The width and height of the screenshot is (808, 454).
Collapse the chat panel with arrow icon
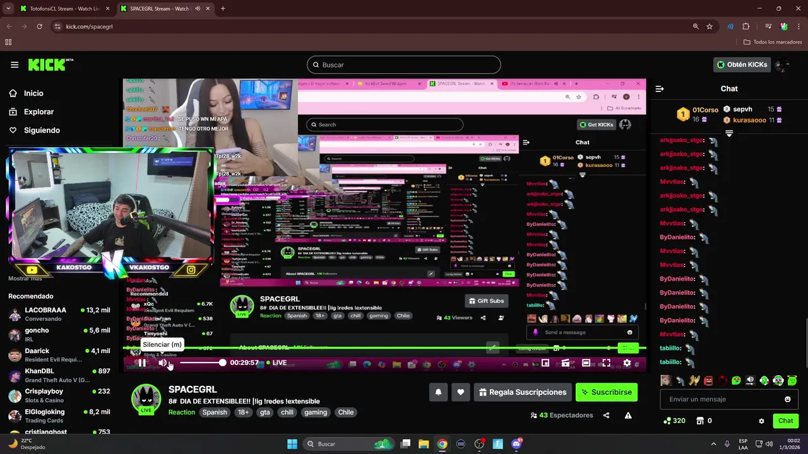pyautogui.click(x=660, y=89)
